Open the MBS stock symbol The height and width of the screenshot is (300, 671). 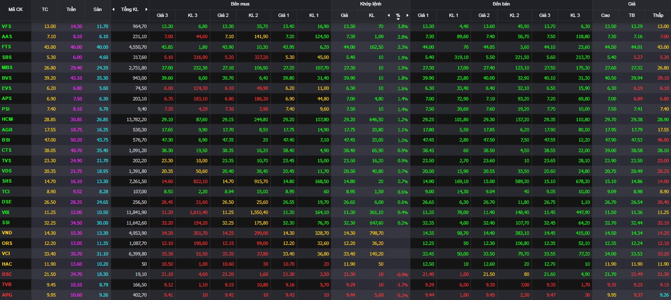click(7, 67)
